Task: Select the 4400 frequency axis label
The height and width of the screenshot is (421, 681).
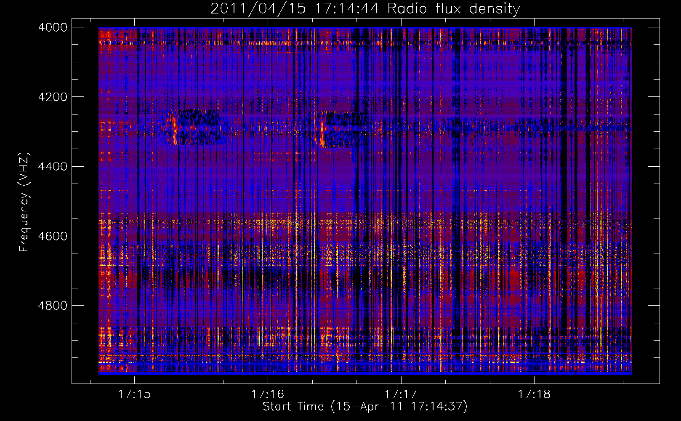Action: (x=53, y=166)
